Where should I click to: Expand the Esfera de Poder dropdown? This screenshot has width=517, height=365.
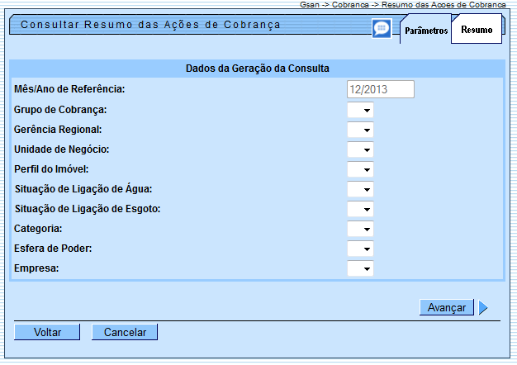pos(361,249)
